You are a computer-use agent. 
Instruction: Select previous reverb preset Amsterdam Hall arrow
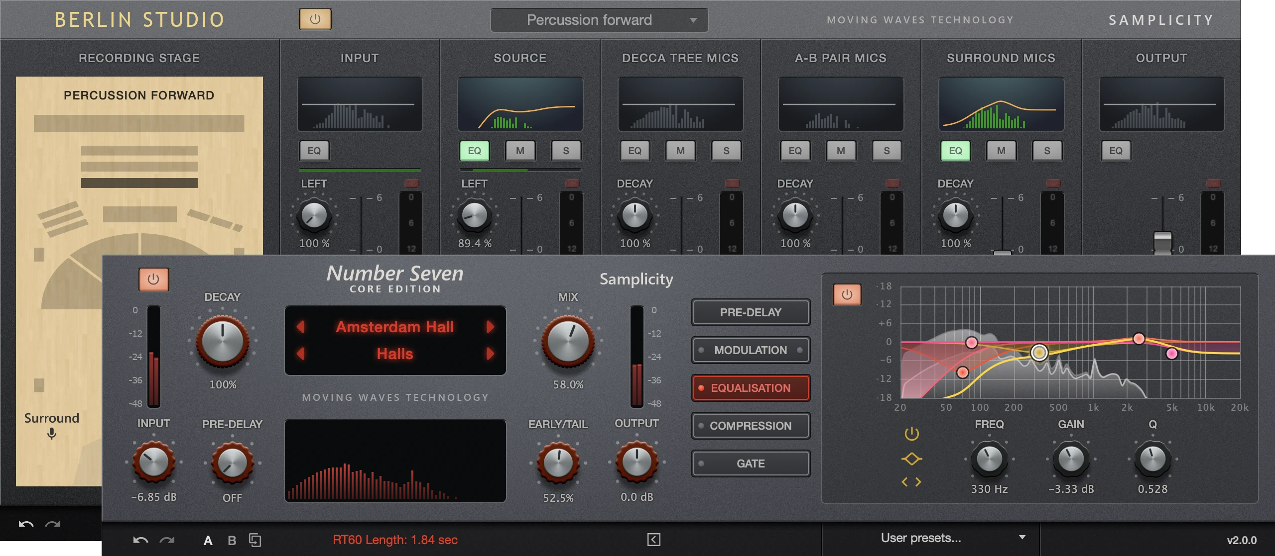click(x=300, y=327)
